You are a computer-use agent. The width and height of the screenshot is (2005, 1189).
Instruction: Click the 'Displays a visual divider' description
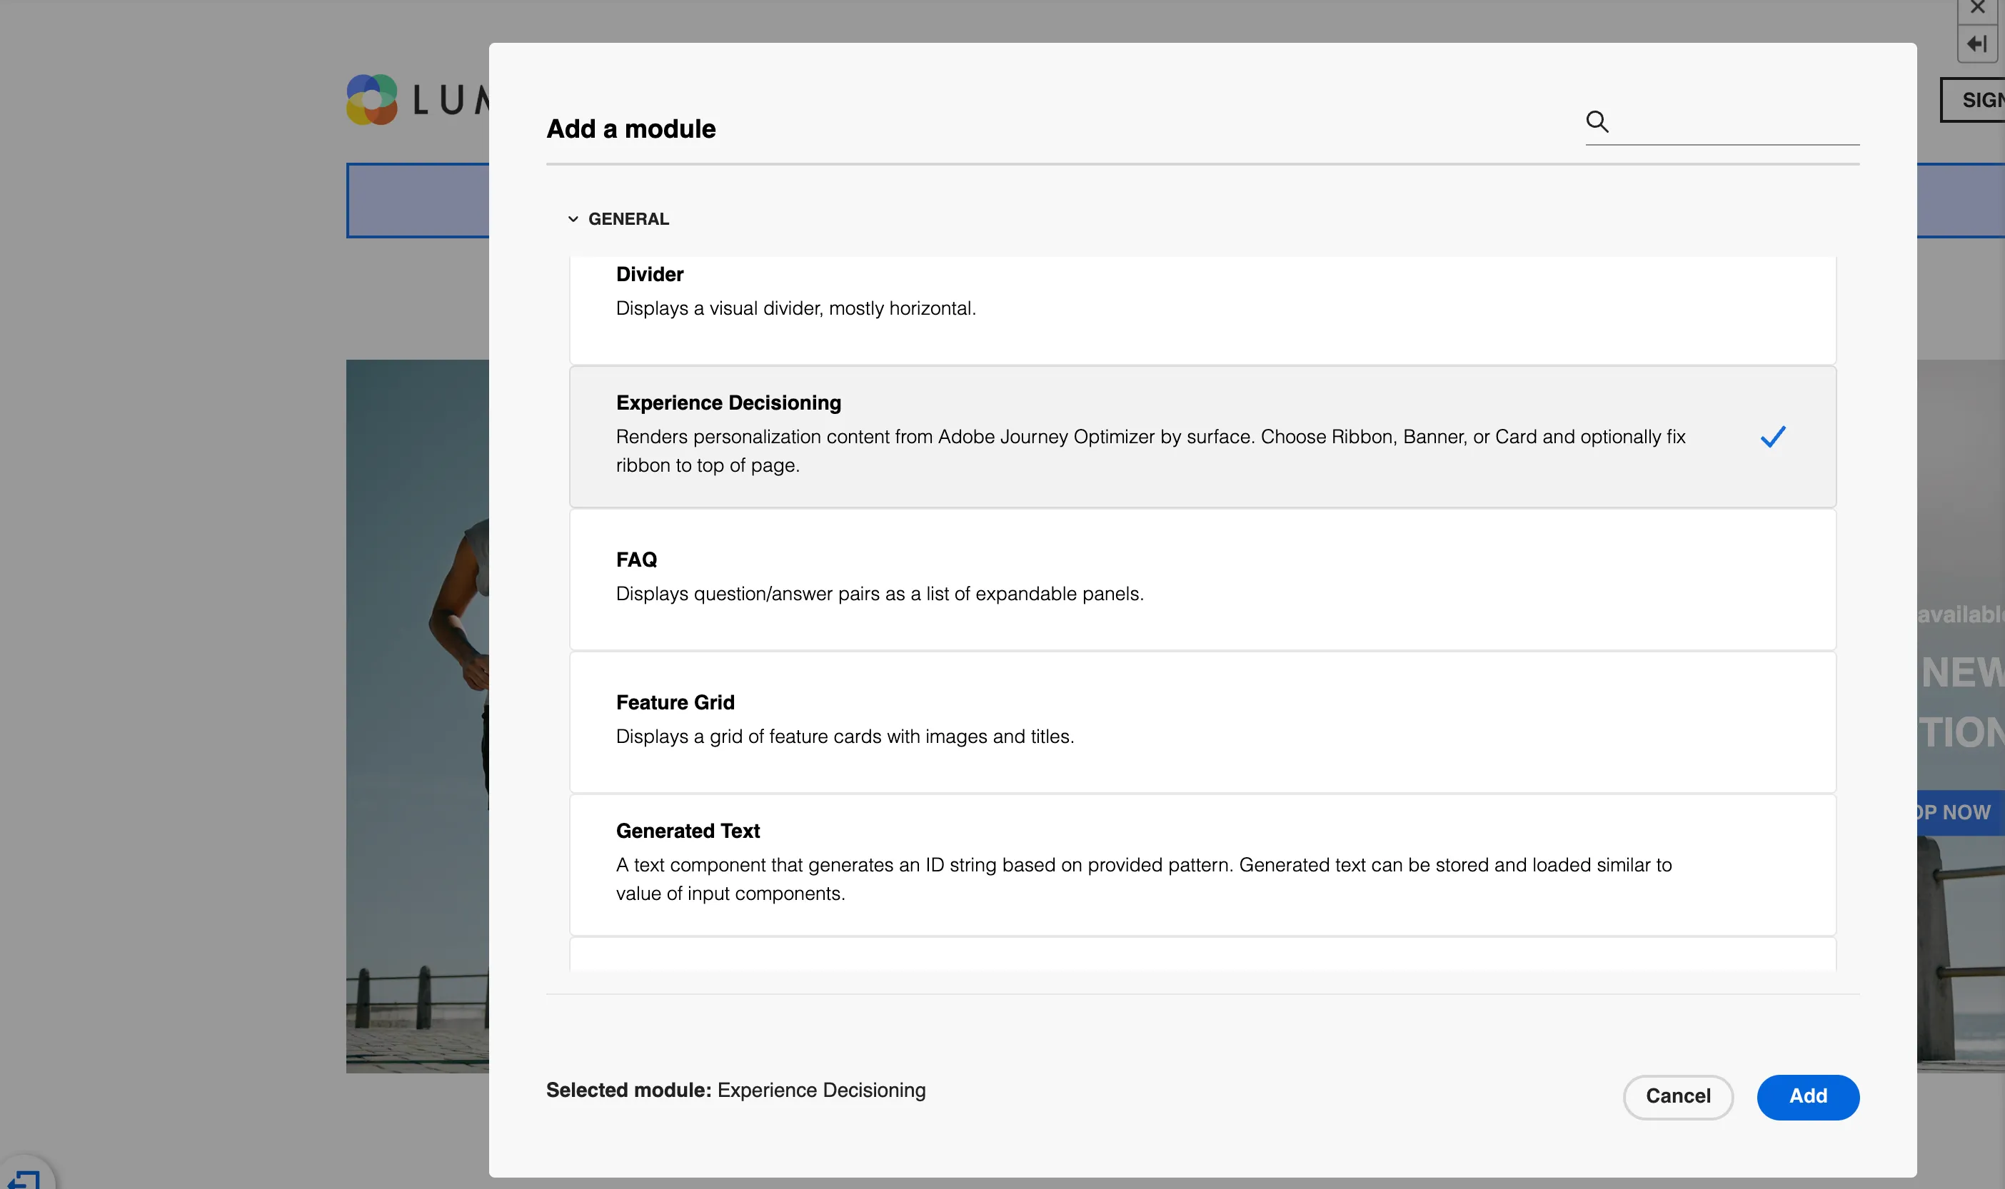[795, 308]
